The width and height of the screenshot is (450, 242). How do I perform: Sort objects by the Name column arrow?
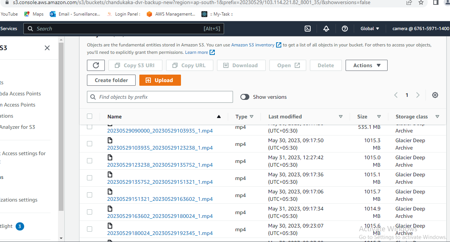(219, 117)
